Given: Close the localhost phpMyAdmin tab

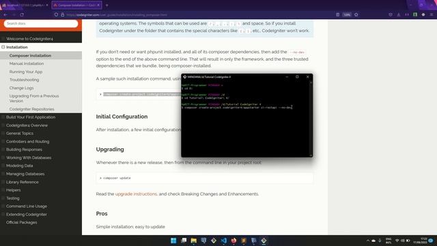Looking at the screenshot, I should click(47, 5).
